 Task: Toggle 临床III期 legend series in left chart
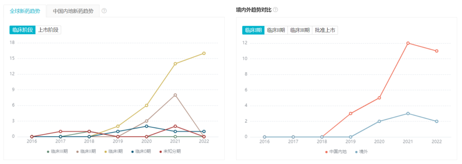click(57, 152)
